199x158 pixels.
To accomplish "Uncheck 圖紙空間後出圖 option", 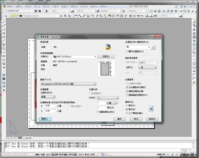I will click(x=127, y=91).
